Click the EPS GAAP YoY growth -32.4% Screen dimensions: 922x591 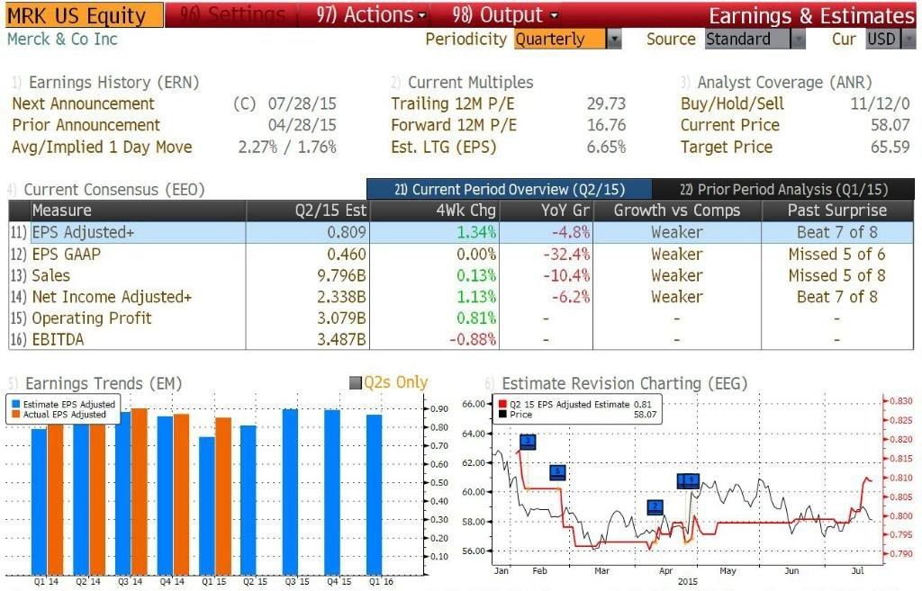tap(566, 255)
